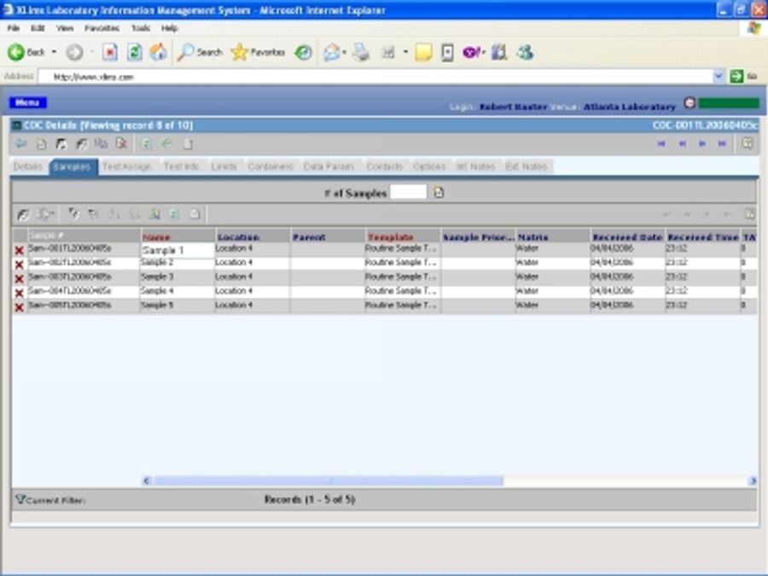This screenshot has height=576, width=768.
Task: Delete Sample 5 row with its red X
Action: [19, 307]
